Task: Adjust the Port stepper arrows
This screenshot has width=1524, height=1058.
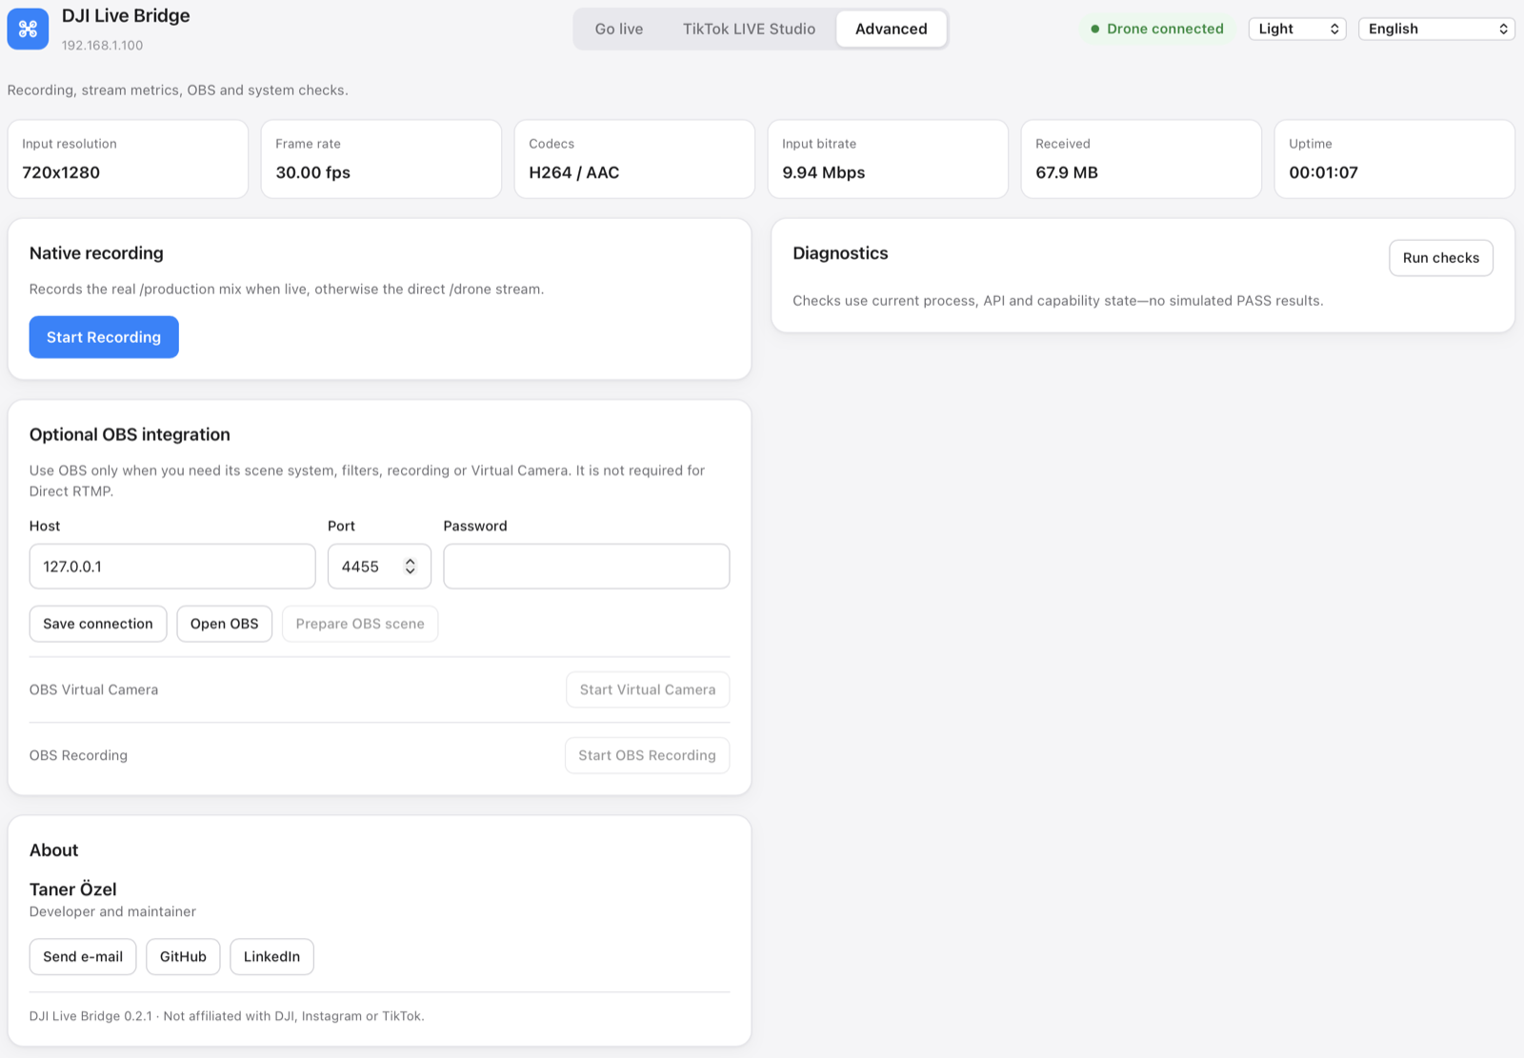Action: click(411, 567)
